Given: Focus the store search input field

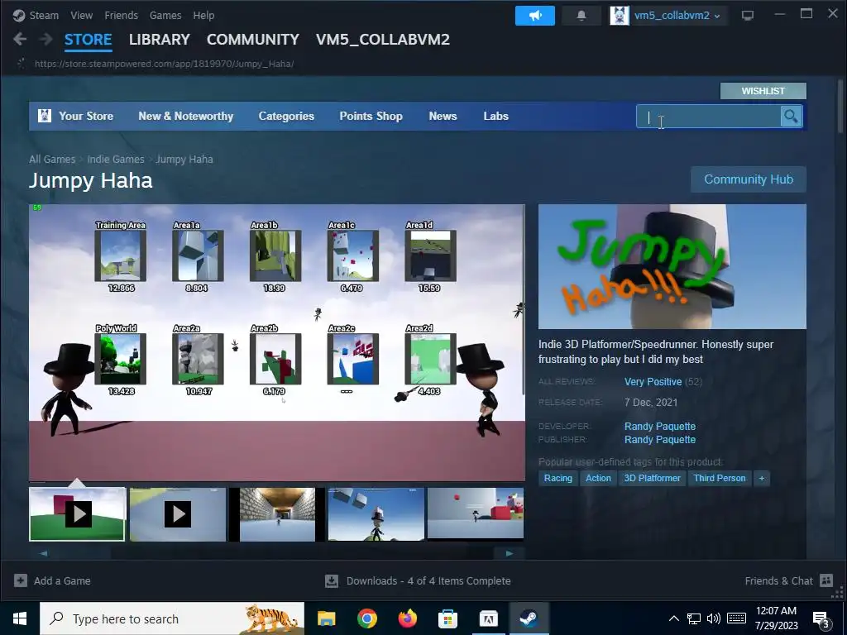Looking at the screenshot, I should point(709,116).
